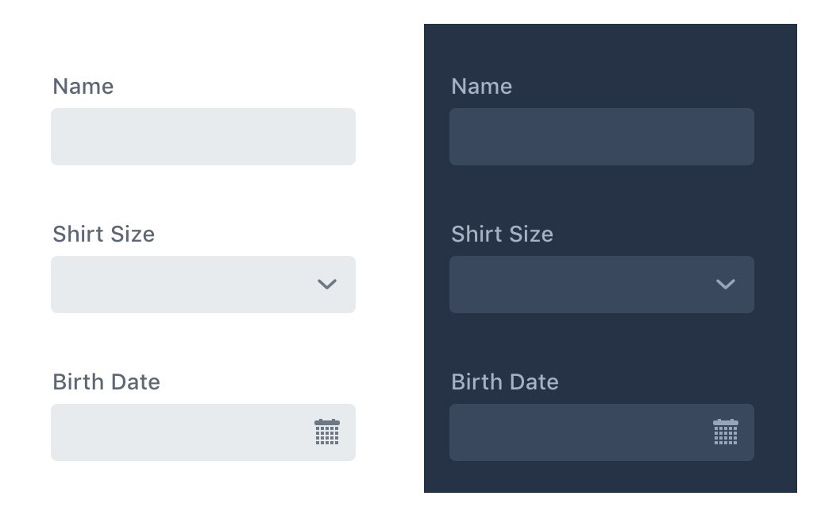This screenshot has width=821, height=523.
Task: Click empty white area below light Birth Date field
Action: (x=203, y=491)
